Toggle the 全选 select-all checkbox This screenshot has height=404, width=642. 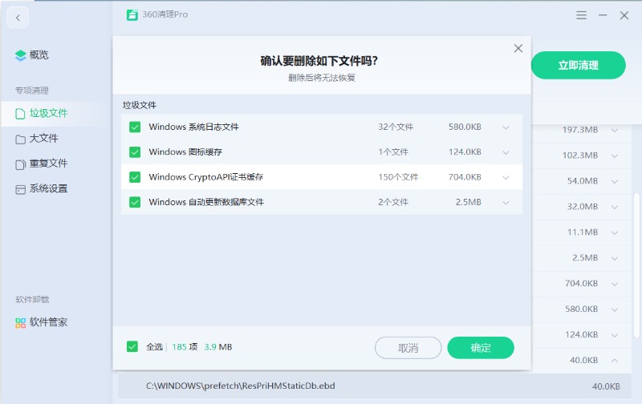[132, 347]
